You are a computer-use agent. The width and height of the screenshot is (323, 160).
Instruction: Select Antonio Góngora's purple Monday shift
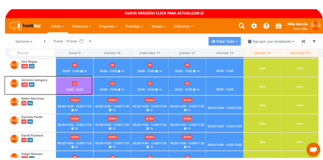75,86
